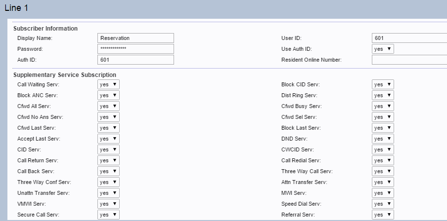Expand the Block CID Serv dropdown
The width and height of the screenshot is (447, 221).
(383, 84)
